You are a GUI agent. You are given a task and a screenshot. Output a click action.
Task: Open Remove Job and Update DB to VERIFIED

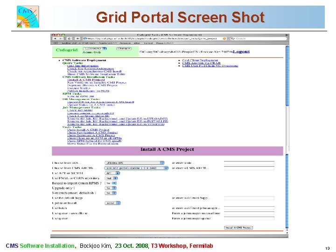[x=116, y=124]
